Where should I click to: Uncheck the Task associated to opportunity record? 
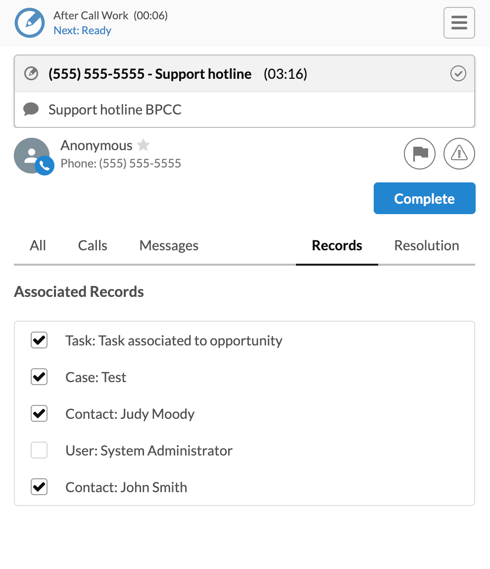tap(39, 341)
